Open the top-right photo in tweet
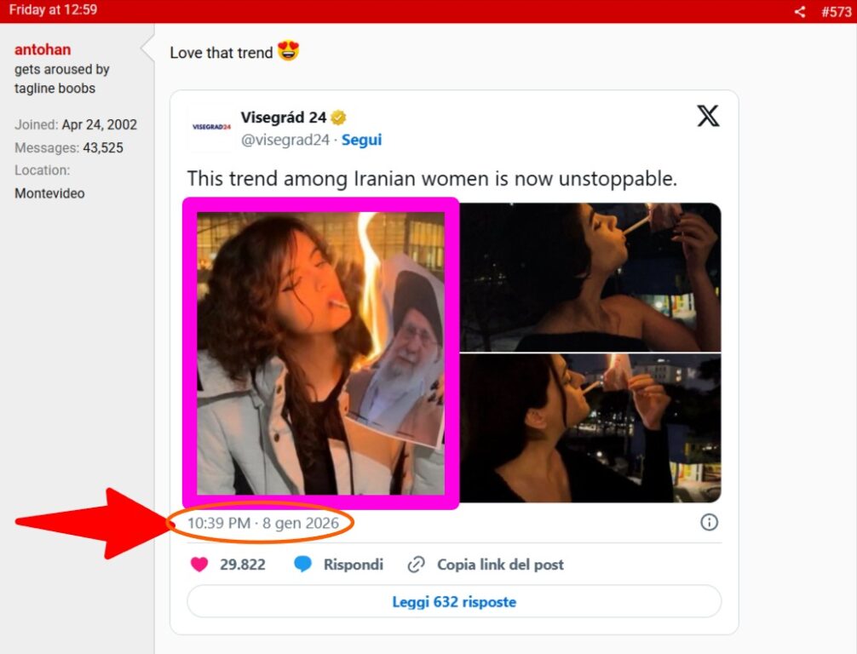This screenshot has height=654, width=857. (590, 277)
